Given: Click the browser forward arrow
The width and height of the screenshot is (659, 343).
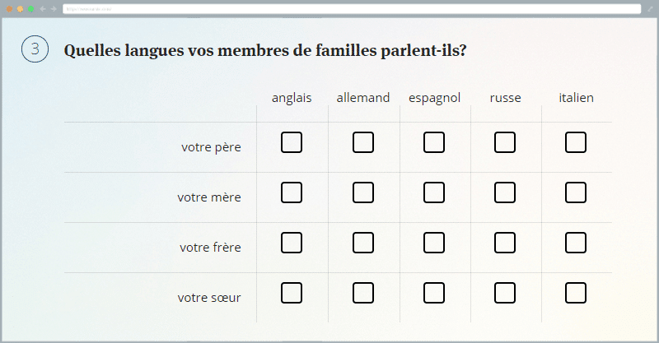Looking at the screenshot, I should click(x=54, y=9).
